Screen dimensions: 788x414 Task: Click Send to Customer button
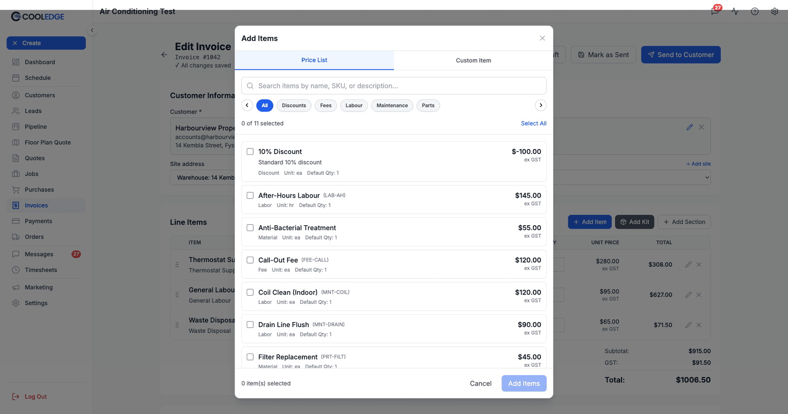tap(681, 55)
